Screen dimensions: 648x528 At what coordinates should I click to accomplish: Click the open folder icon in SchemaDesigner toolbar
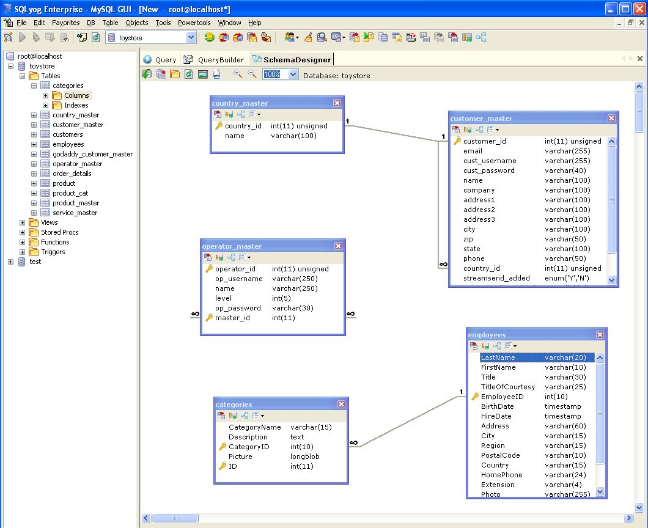[175, 75]
